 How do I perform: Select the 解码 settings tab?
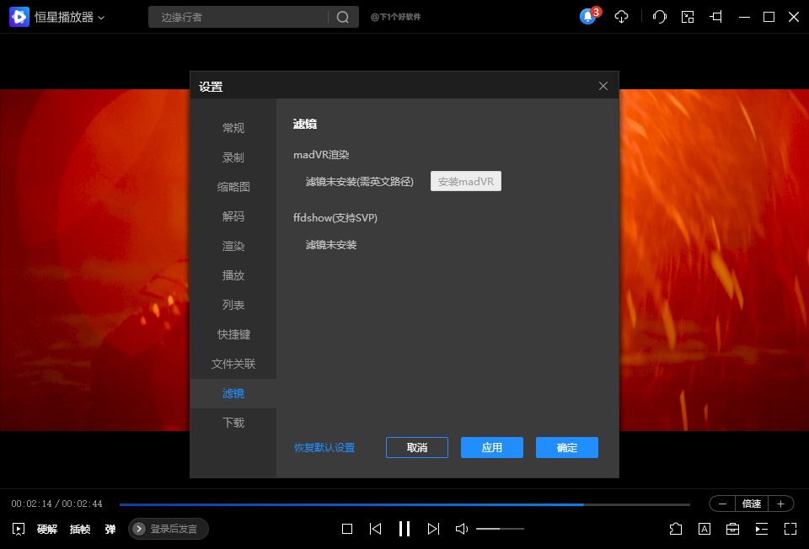[233, 216]
